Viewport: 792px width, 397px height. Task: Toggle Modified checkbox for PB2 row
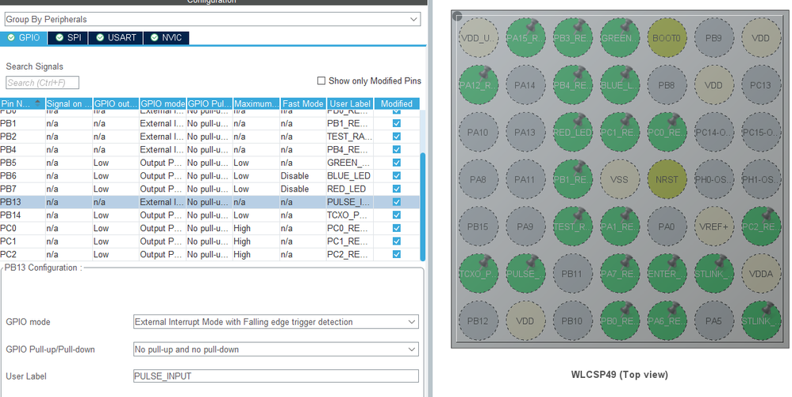[397, 137]
